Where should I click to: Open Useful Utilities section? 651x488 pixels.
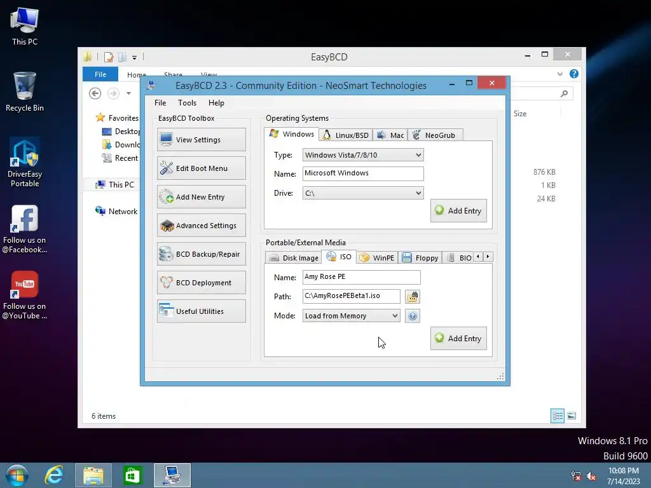pos(202,311)
